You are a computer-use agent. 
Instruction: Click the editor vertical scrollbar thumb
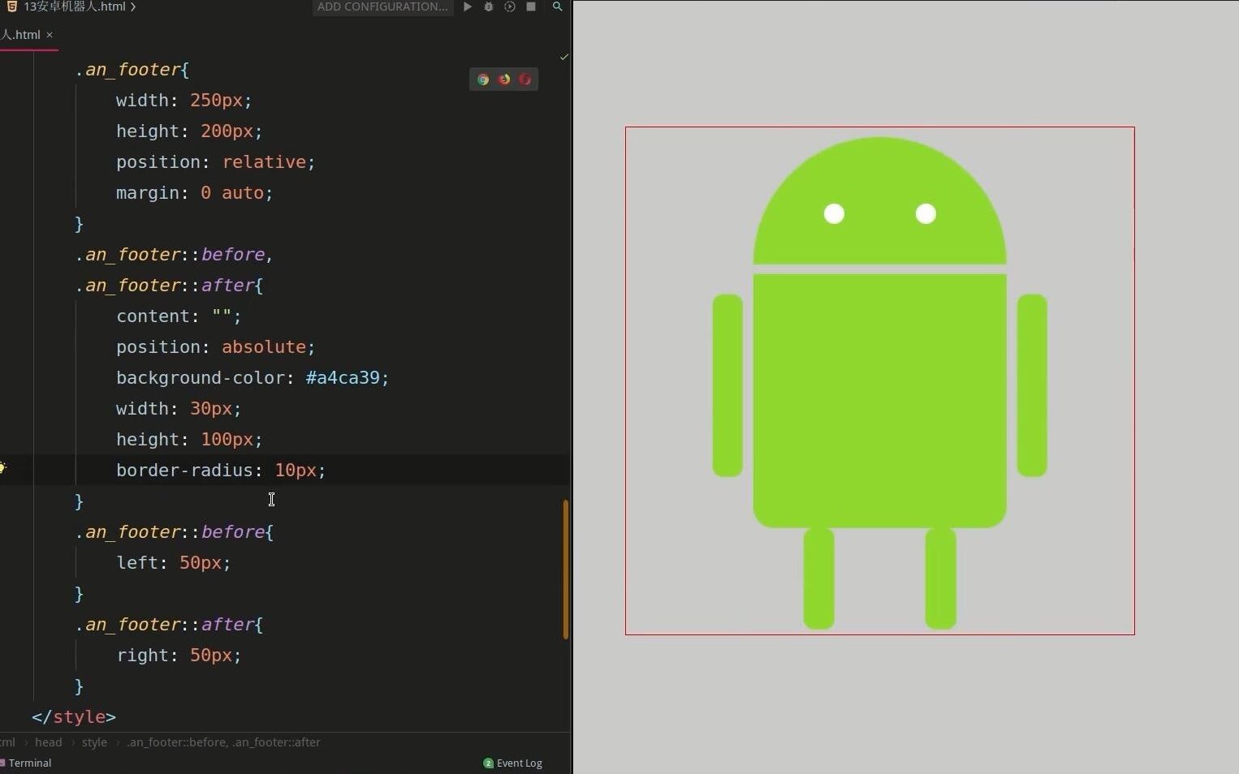(565, 570)
